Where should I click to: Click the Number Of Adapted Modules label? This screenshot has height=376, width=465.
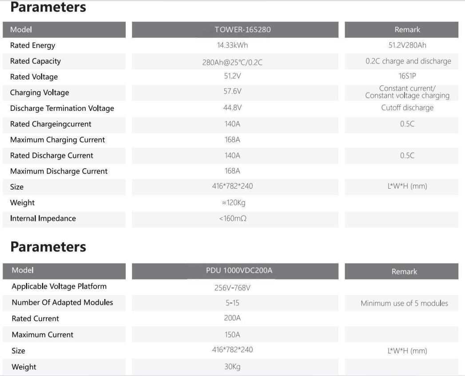point(62,303)
